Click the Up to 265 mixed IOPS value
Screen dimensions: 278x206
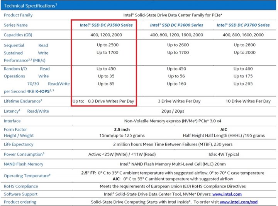click(243, 84)
